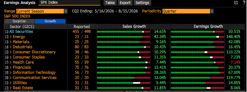Image resolution: width=247 pixels, height=92 pixels.
Task: Expand the Health Care sector chevron
Action: tap(11, 62)
